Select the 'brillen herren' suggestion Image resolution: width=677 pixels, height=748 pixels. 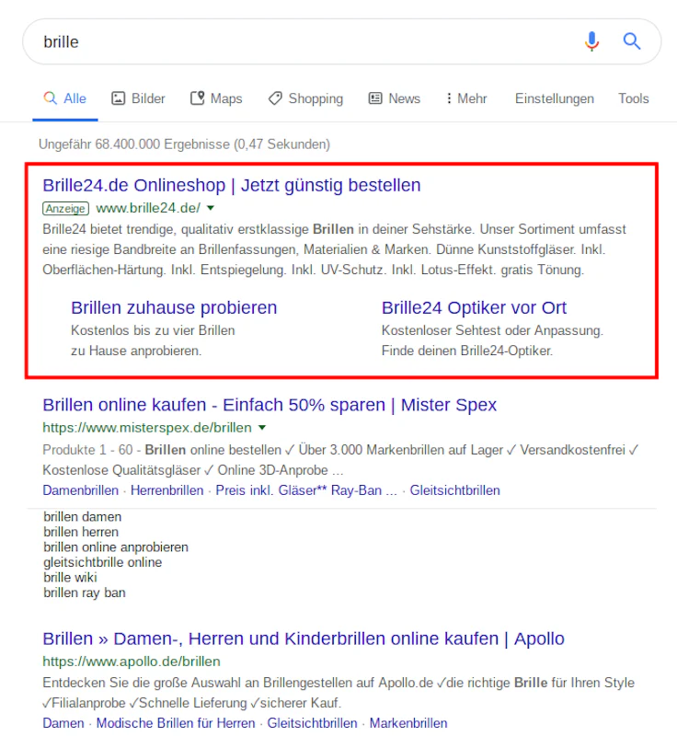pyautogui.click(x=81, y=532)
